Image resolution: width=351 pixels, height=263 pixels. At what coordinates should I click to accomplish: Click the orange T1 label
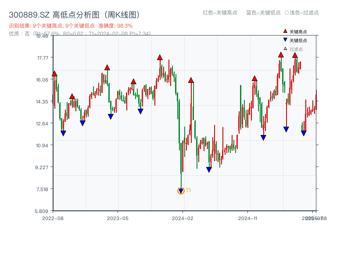point(188,190)
